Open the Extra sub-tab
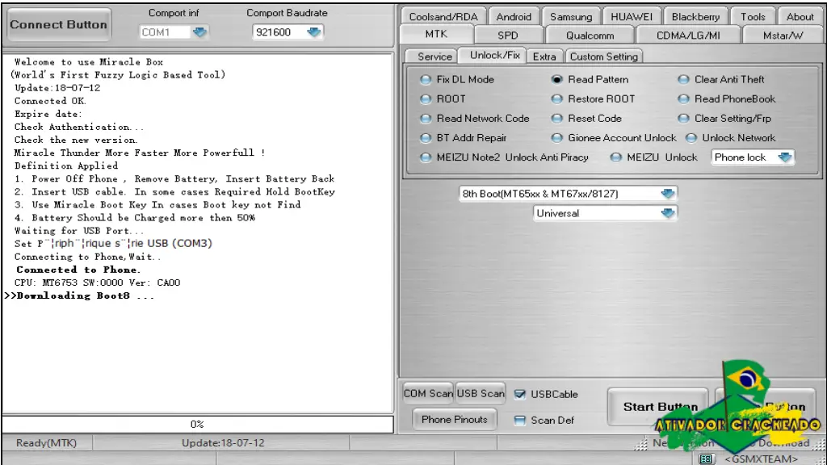Screen dimensions: 827x465 click(x=544, y=57)
